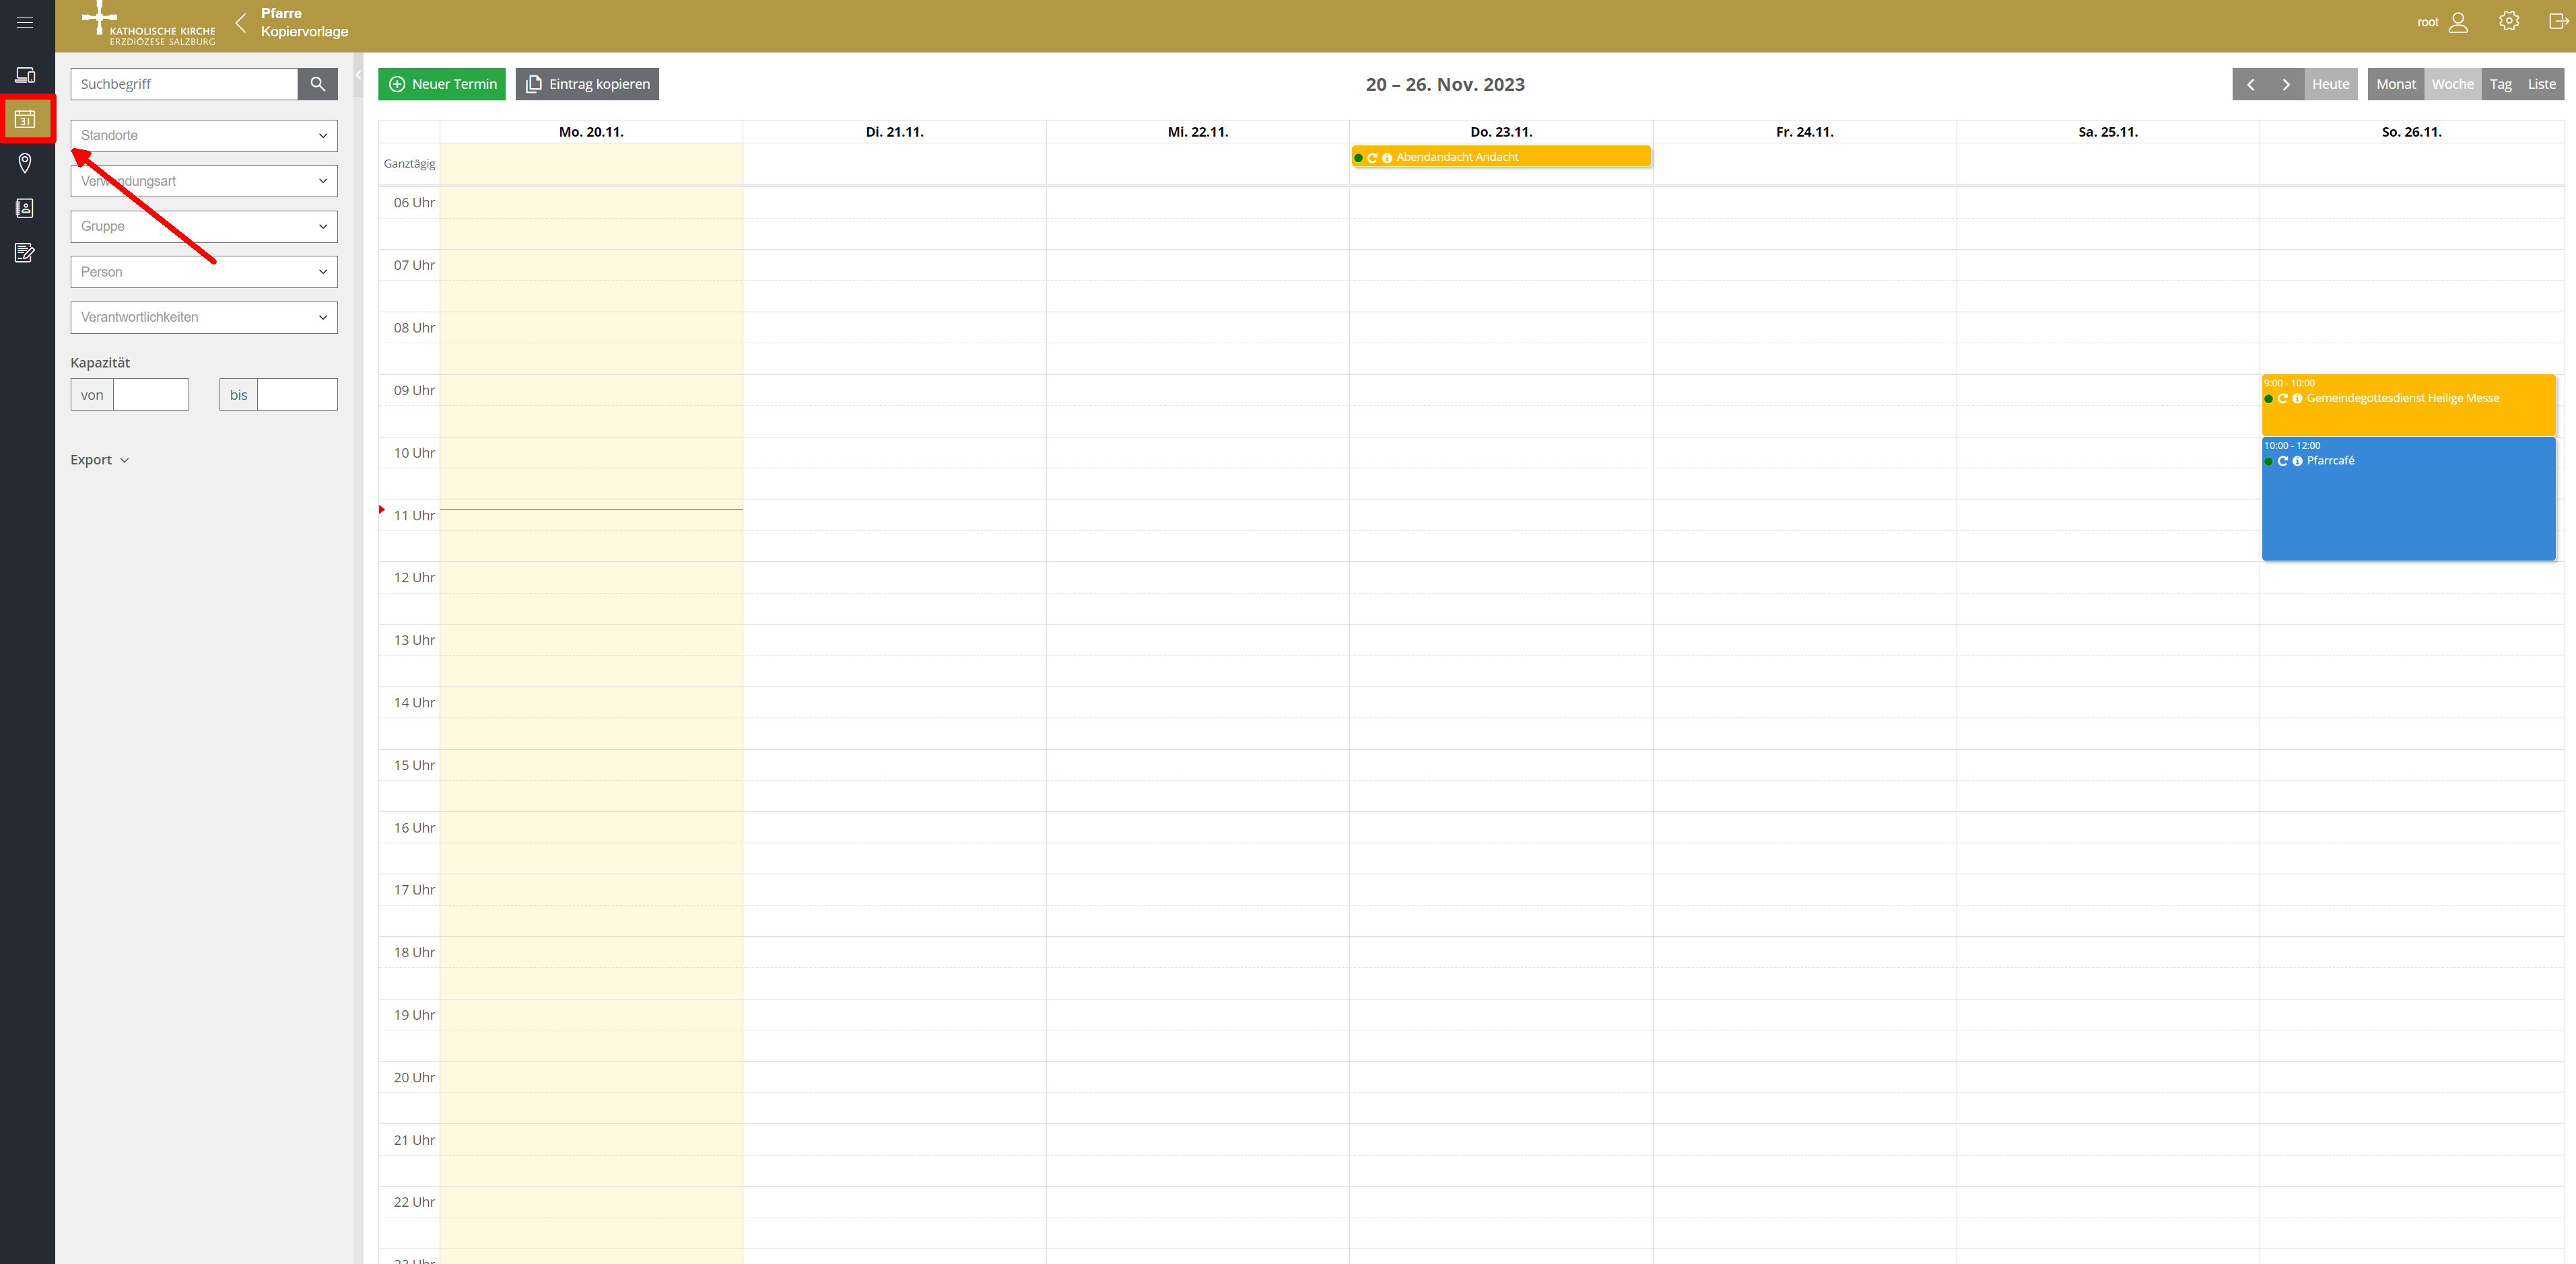This screenshot has width=2576, height=1264.
Task: Open the calendar sidebar icon
Action: [25, 120]
